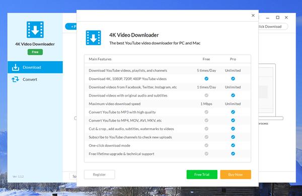Click the '5 times/Day' cell

click(x=206, y=70)
